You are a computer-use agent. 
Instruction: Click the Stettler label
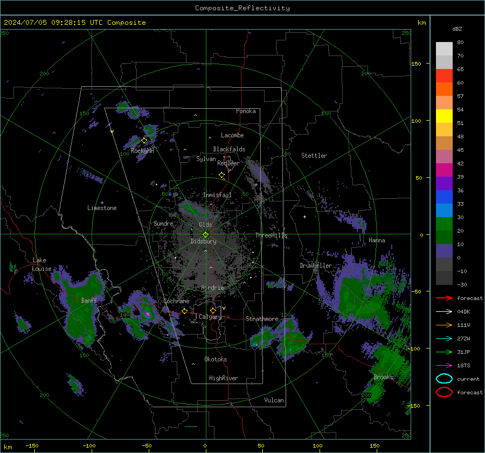point(314,156)
